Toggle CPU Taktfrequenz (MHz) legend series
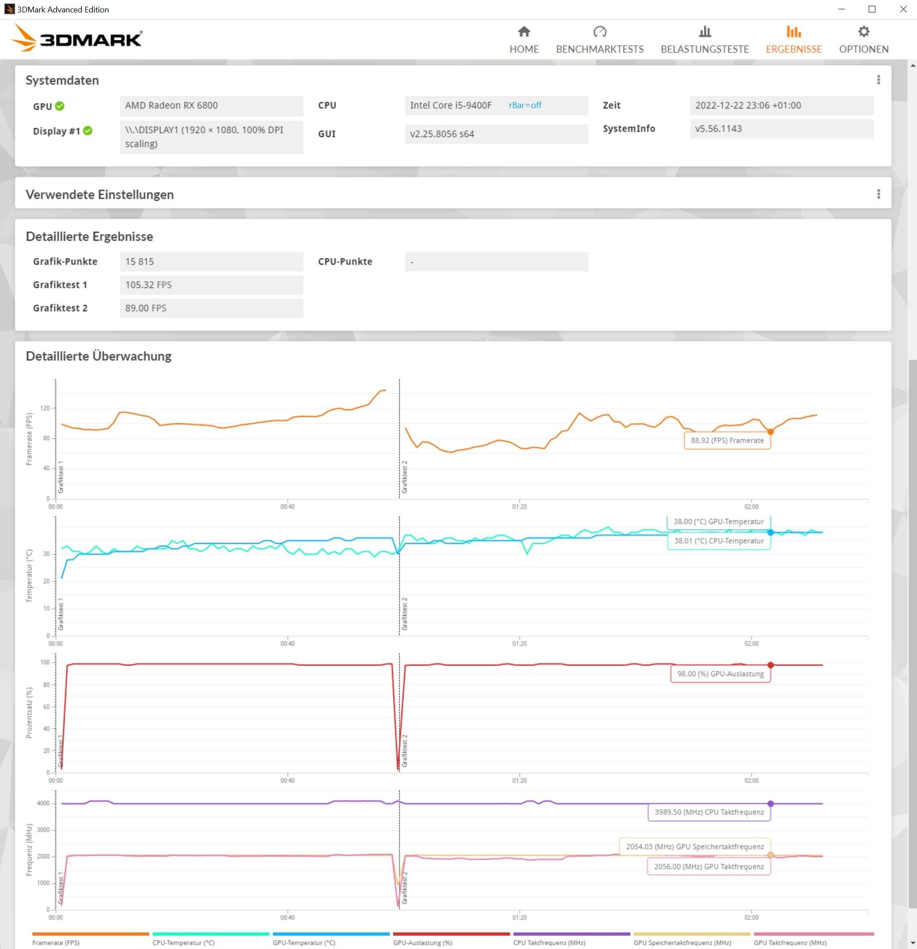 [571, 939]
